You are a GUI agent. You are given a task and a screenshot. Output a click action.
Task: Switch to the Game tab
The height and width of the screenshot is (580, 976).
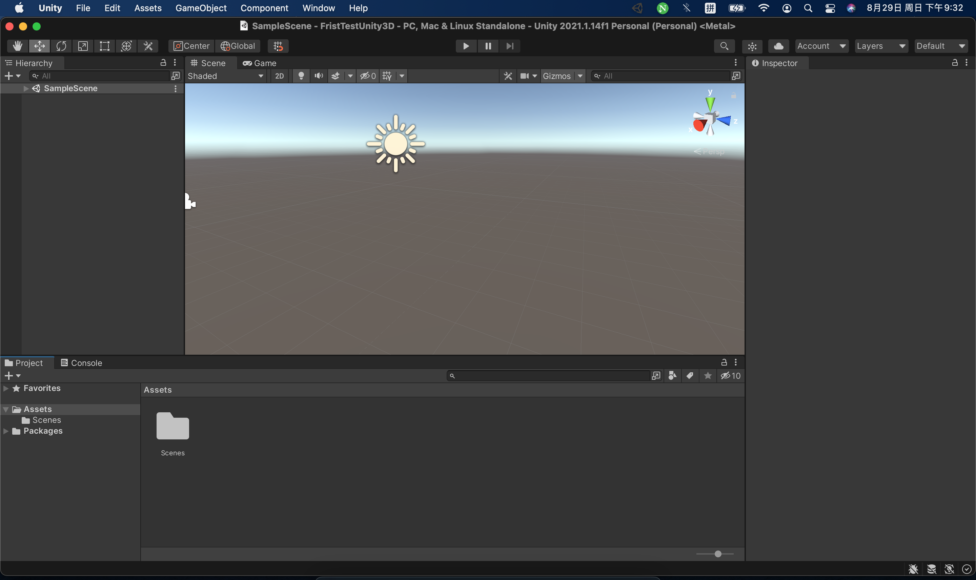(260, 63)
